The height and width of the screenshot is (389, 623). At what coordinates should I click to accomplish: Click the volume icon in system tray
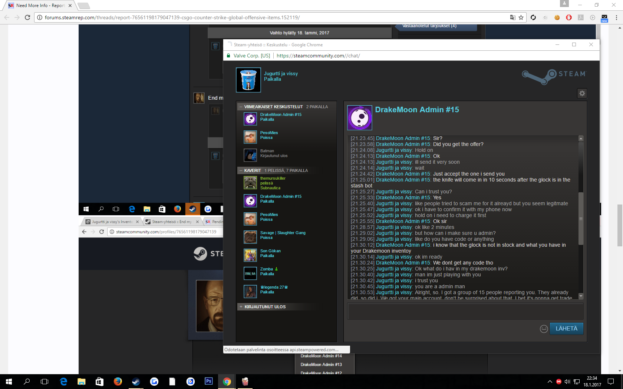pyautogui.click(x=567, y=382)
